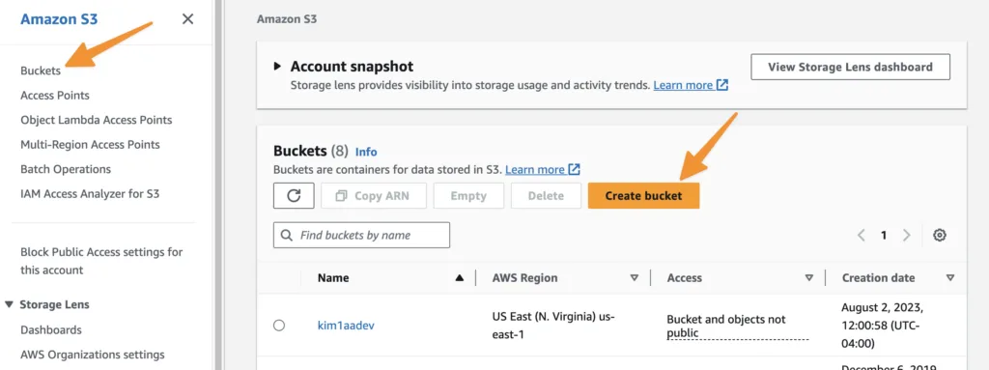Open IAM Access Analyzer for S3
Image resolution: width=989 pixels, height=370 pixels.
[x=90, y=194]
